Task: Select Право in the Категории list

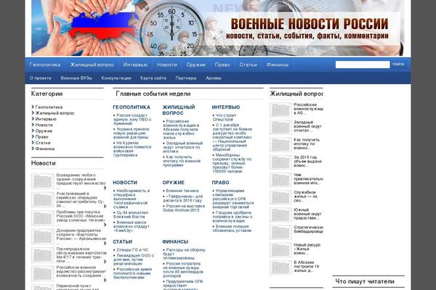Action: click(41, 136)
